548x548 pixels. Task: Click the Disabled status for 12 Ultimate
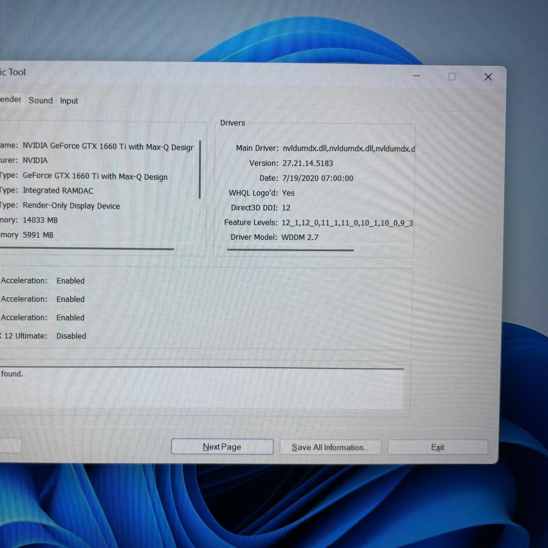coord(71,336)
